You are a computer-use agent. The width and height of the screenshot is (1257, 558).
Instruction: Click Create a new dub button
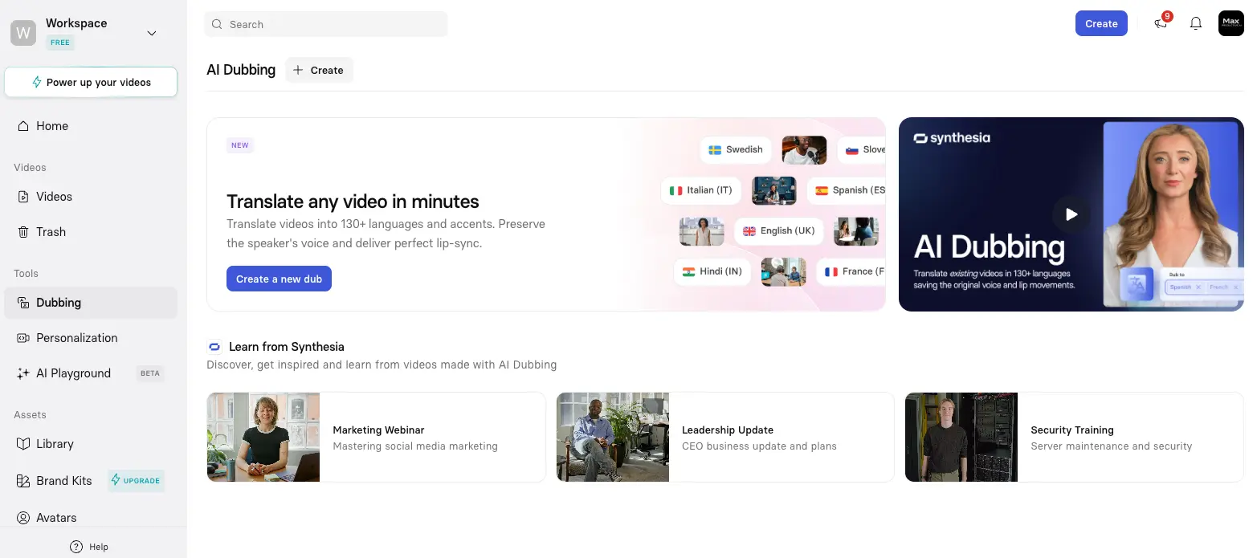[279, 279]
